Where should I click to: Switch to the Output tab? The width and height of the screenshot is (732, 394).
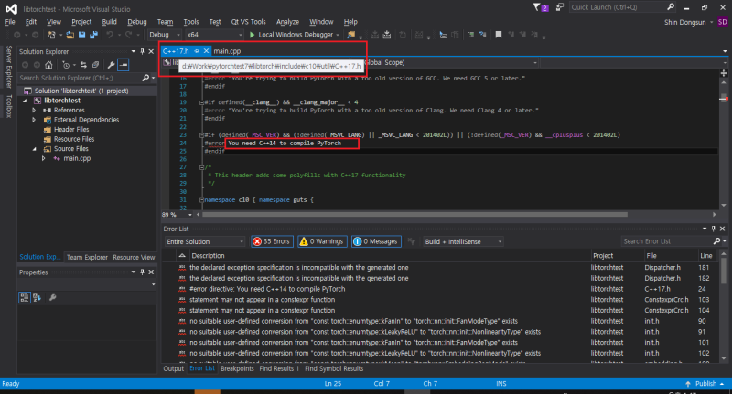173,368
